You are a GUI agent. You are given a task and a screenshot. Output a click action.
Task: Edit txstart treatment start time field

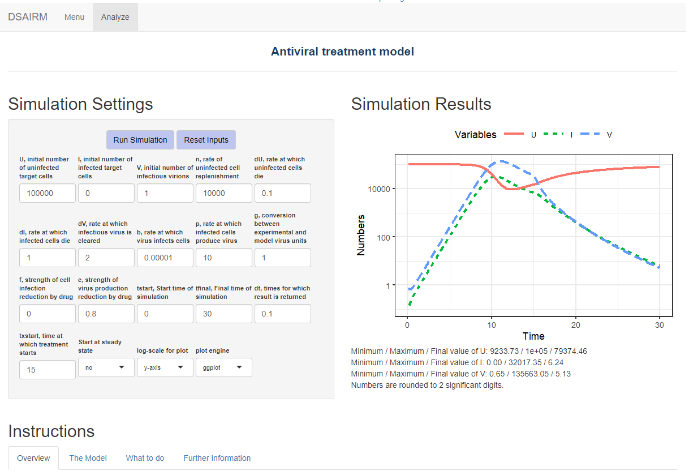48,370
